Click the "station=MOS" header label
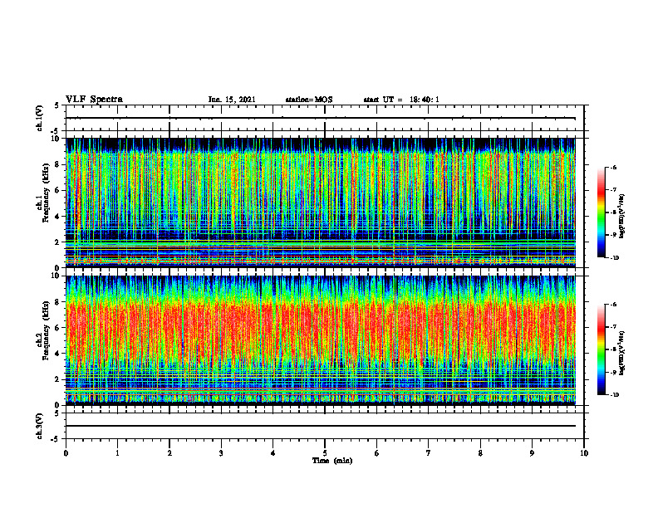This screenshot has width=658, height=508. click(x=309, y=100)
